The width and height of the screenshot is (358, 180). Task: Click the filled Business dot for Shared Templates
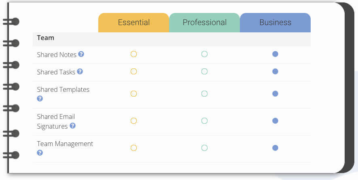tap(275, 94)
